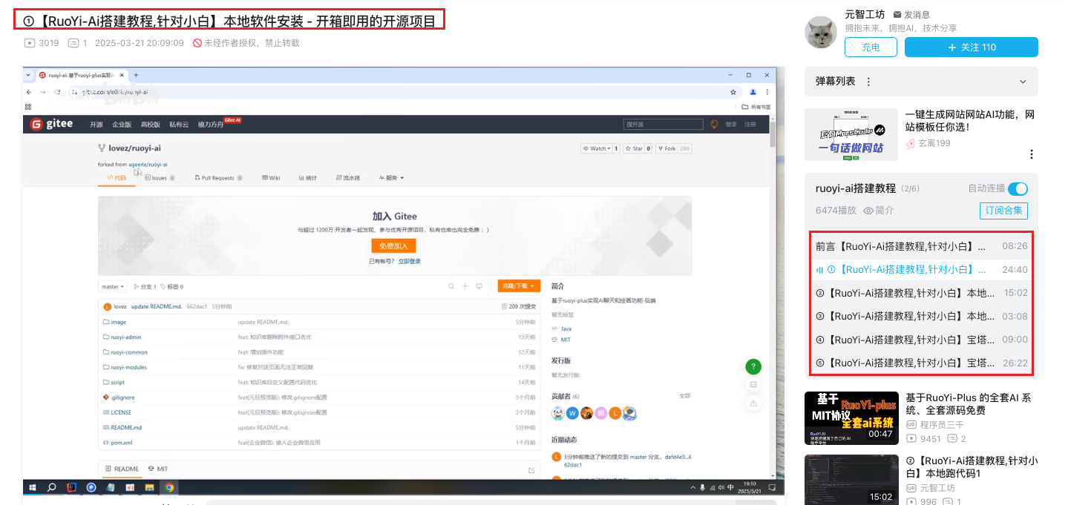Image resolution: width=1071 pixels, height=505 pixels.
Task: Open the three-dot menu on the ad card
Action: [1031, 154]
